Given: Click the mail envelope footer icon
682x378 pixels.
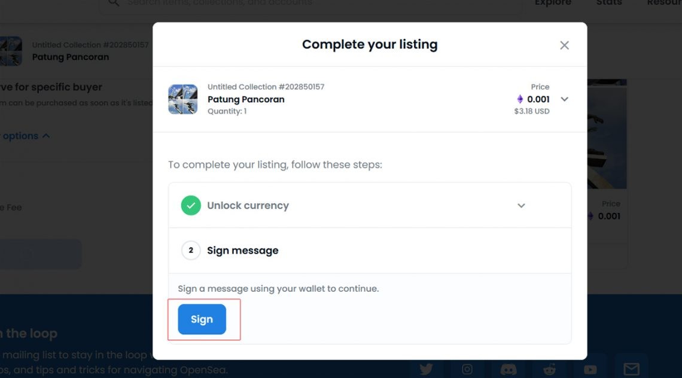Looking at the screenshot, I should (x=631, y=369).
